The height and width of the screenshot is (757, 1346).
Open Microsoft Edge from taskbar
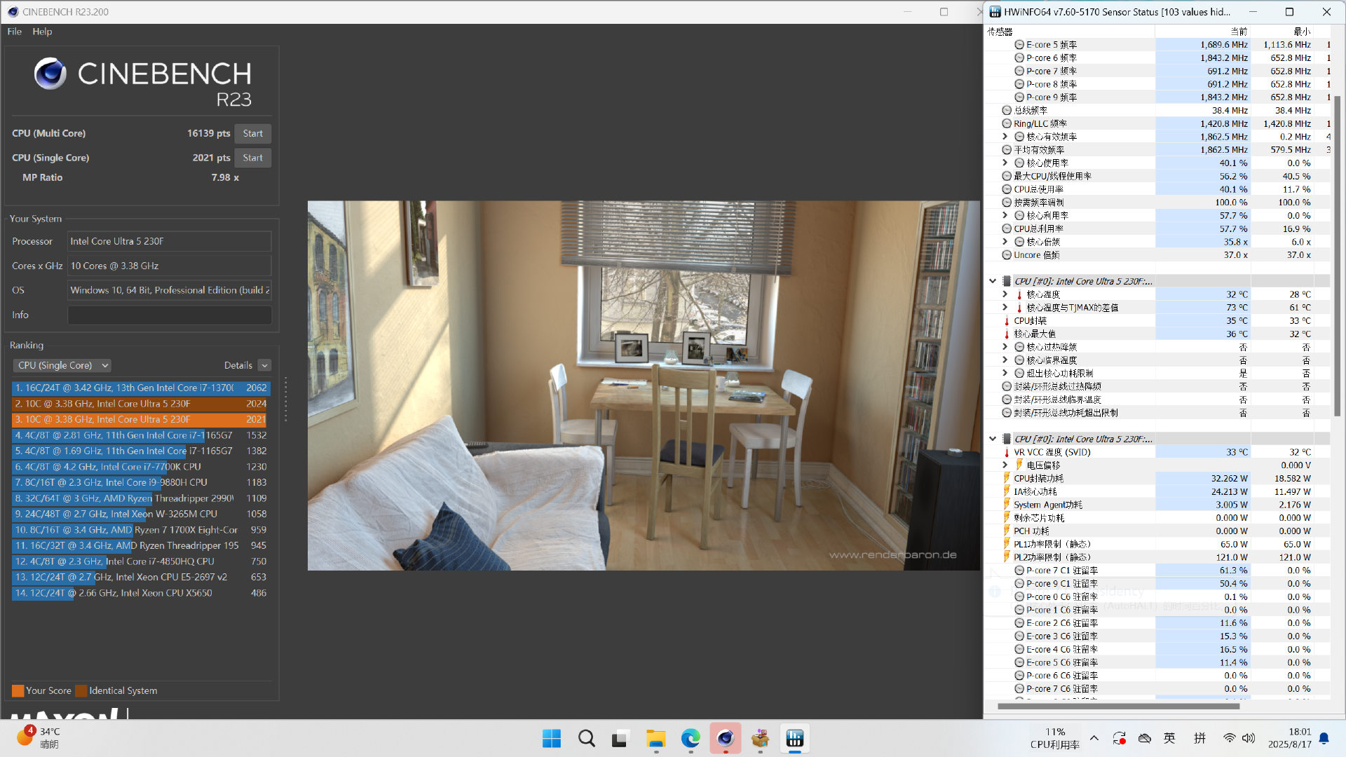click(691, 738)
